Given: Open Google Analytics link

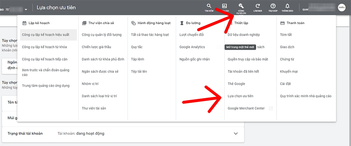Looking at the screenshot, I should click(x=192, y=47).
